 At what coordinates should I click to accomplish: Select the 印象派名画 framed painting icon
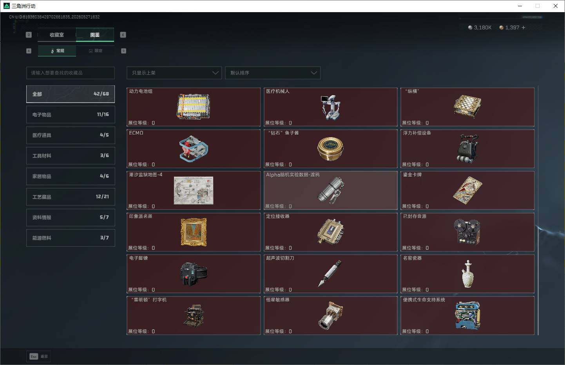click(x=194, y=232)
